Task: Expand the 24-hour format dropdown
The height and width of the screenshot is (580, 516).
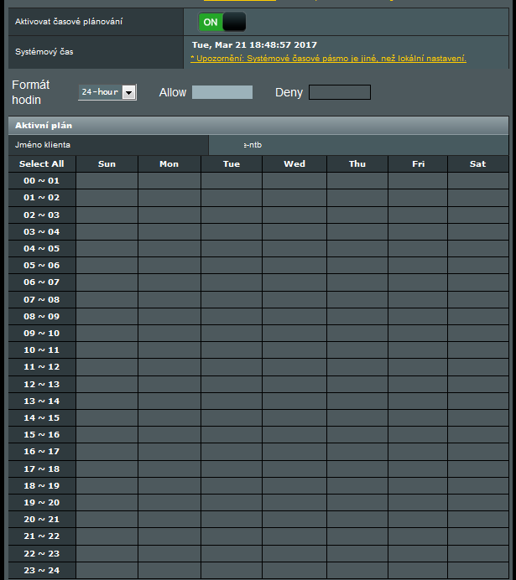Action: (x=107, y=92)
